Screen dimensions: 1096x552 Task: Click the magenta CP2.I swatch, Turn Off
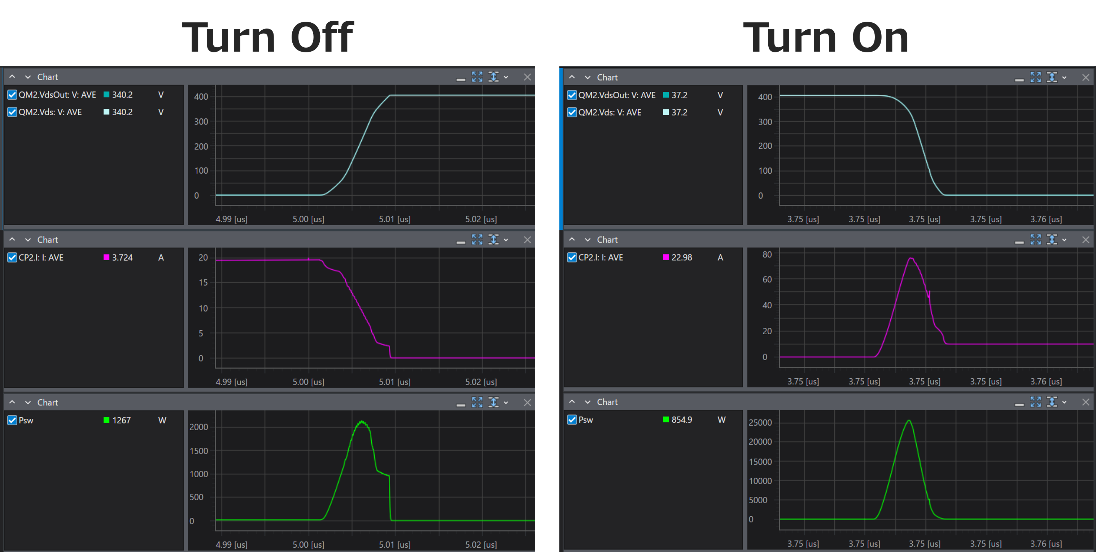106,257
